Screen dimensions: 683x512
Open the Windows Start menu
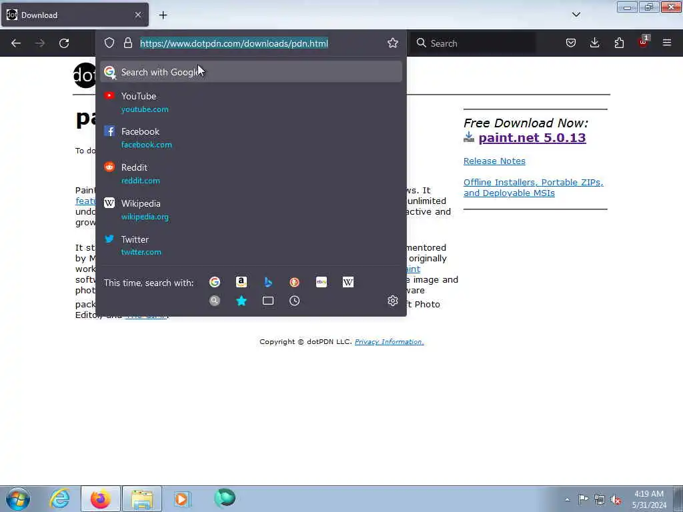pyautogui.click(x=18, y=499)
